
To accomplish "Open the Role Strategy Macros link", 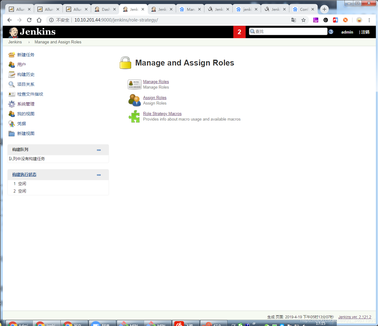I will coord(162,113).
